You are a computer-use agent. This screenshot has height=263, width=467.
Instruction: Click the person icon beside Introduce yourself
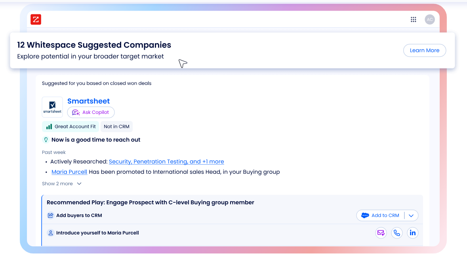[51, 233]
